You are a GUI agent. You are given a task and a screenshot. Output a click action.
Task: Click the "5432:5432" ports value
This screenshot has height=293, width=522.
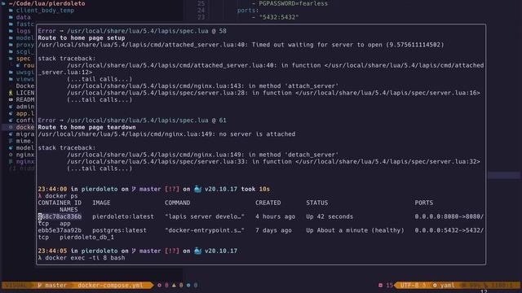pyautogui.click(x=279, y=17)
